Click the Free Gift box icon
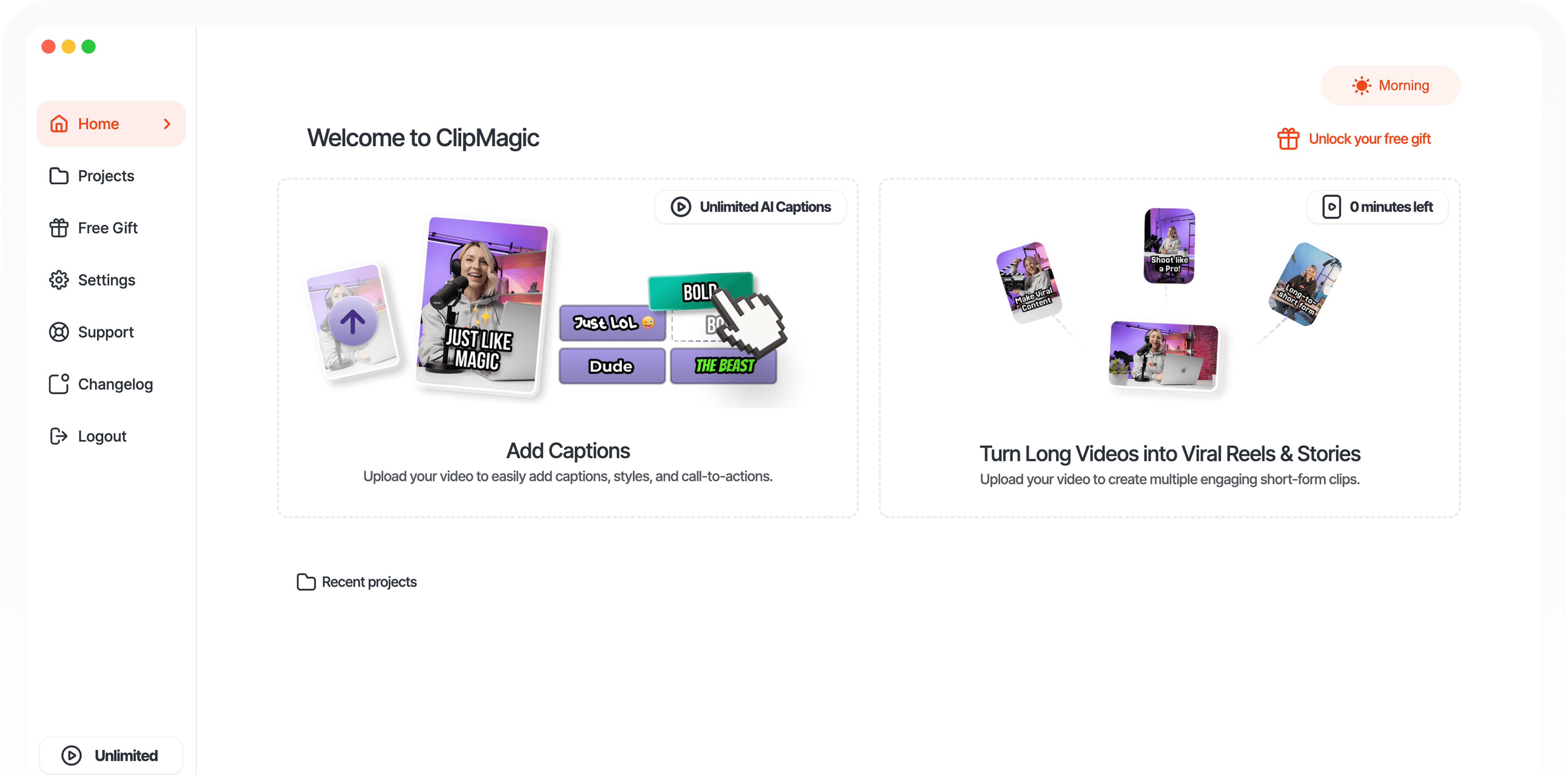 (59, 228)
